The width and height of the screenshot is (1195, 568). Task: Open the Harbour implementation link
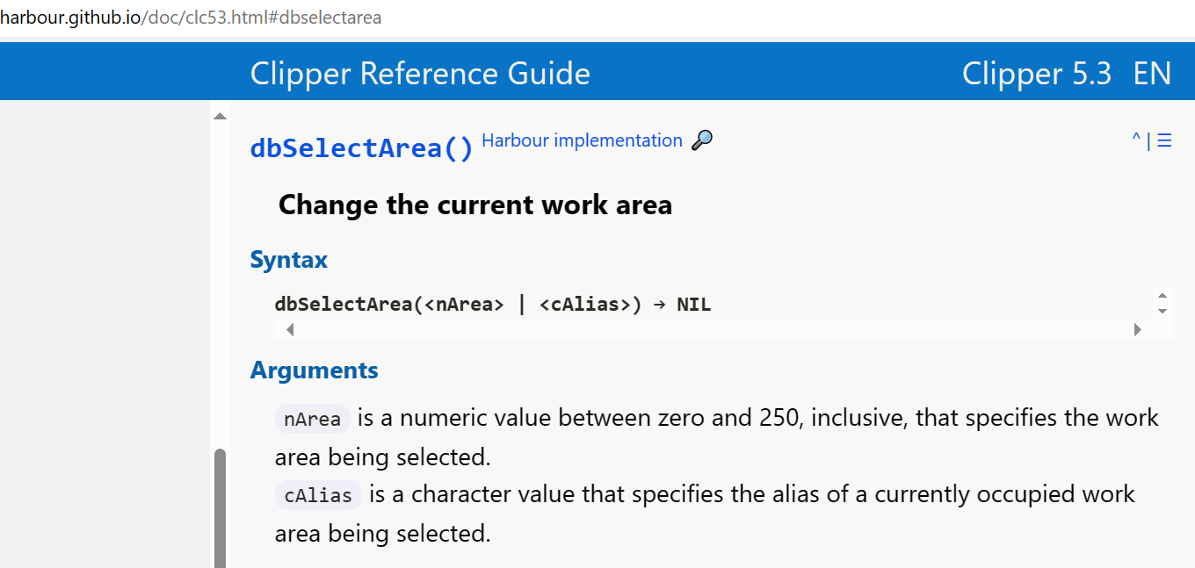(582, 140)
